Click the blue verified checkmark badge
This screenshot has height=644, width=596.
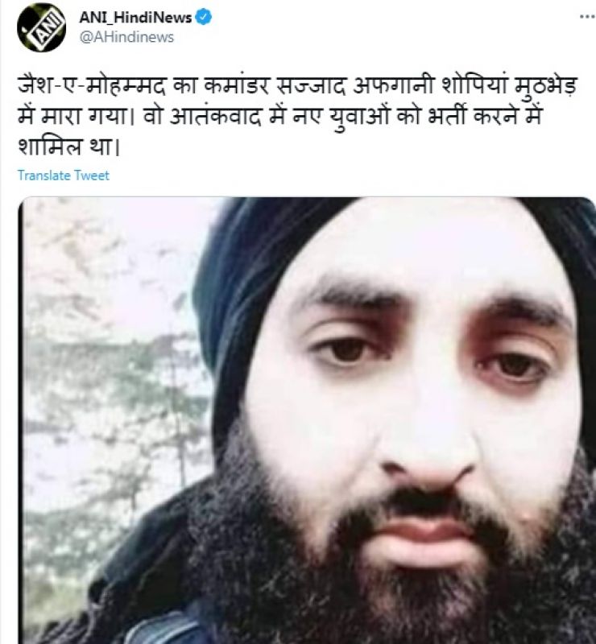pyautogui.click(x=204, y=18)
